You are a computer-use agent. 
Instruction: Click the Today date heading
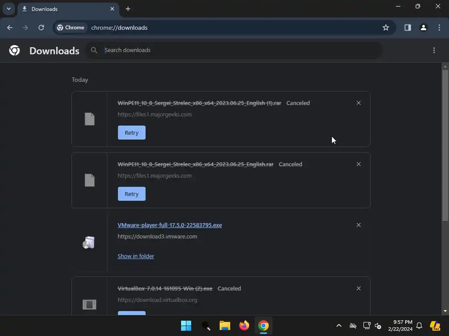tap(80, 80)
